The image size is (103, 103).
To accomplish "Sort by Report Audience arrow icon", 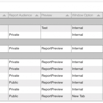I will tap(37, 15).
